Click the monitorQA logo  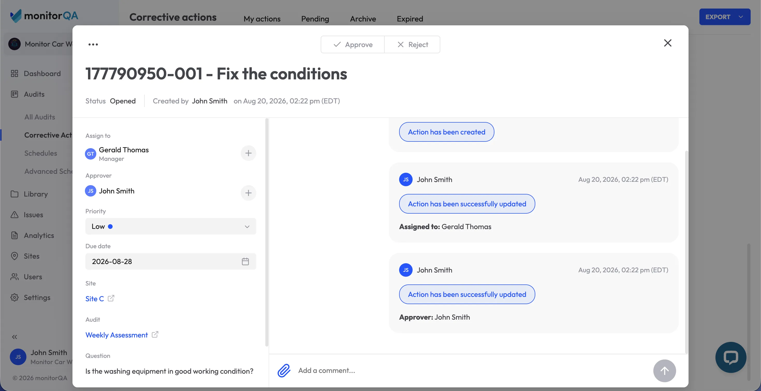44,16
